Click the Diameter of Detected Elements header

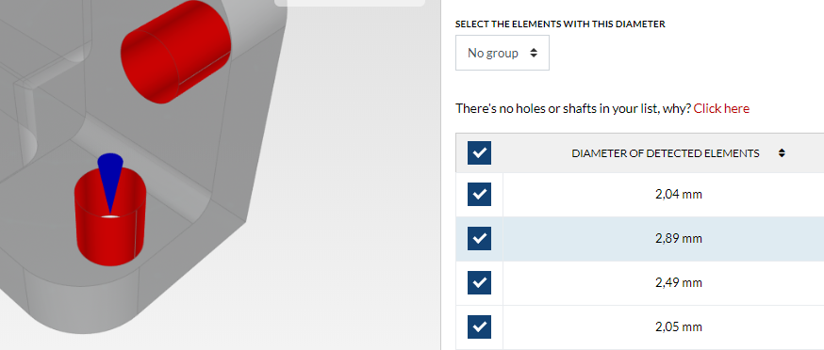[666, 153]
